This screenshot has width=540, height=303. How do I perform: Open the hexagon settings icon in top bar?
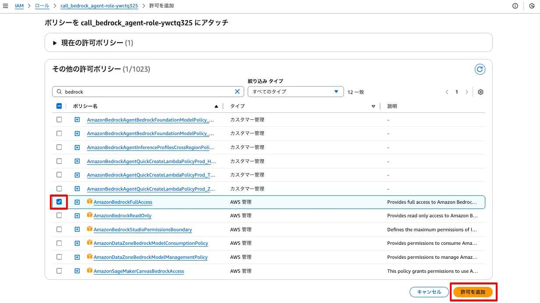532,6
